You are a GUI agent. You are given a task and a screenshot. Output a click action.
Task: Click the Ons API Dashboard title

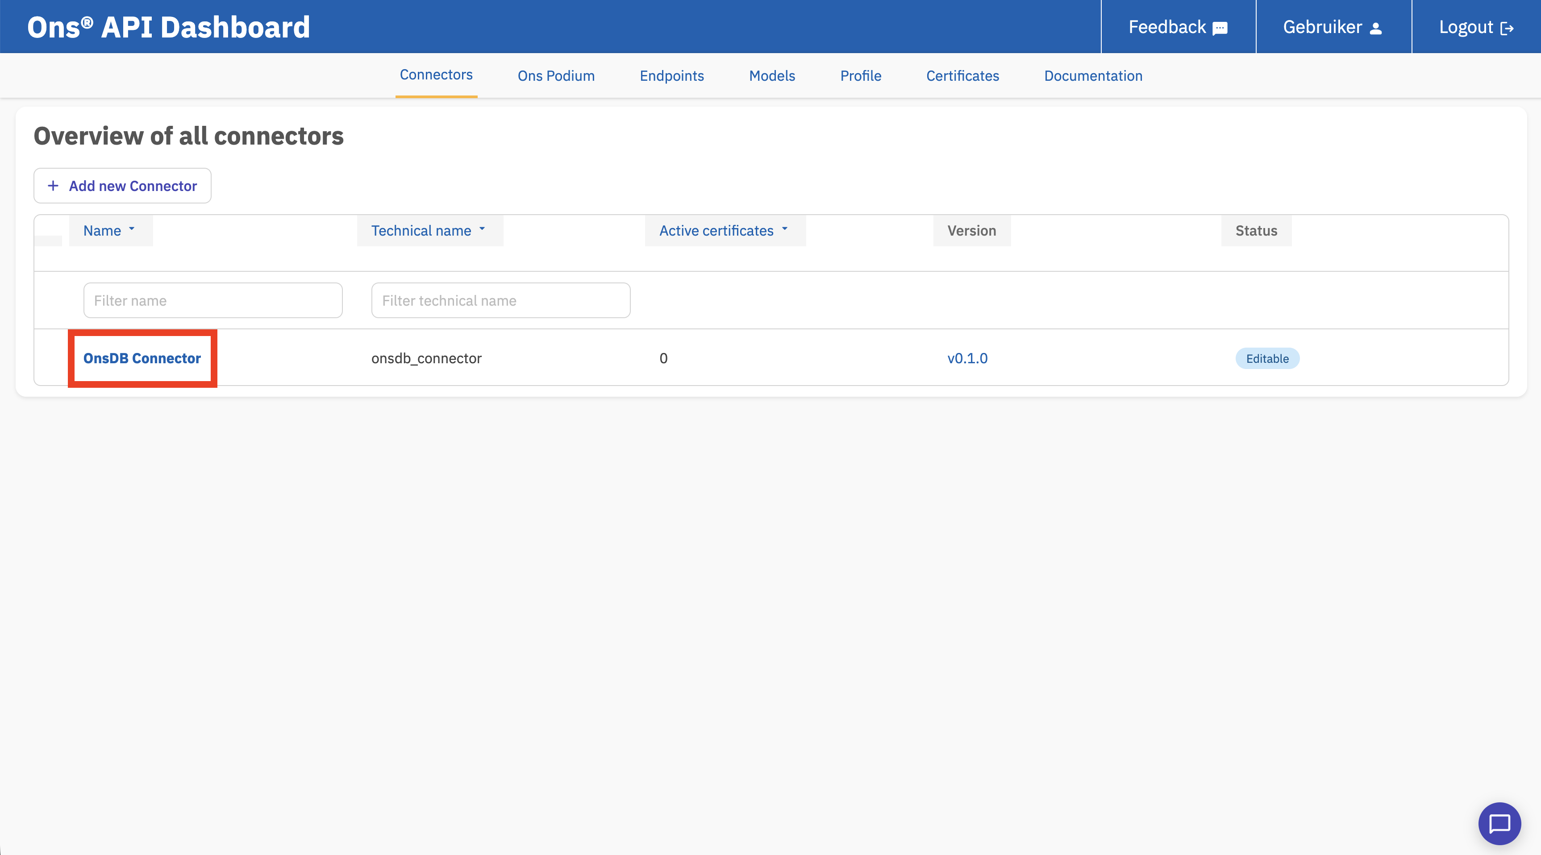(169, 27)
